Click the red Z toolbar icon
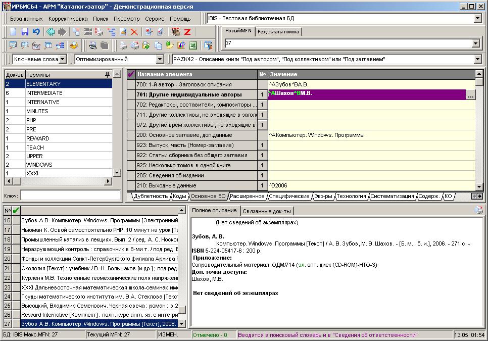Viewport: 488px width, 341px height. 187,32
